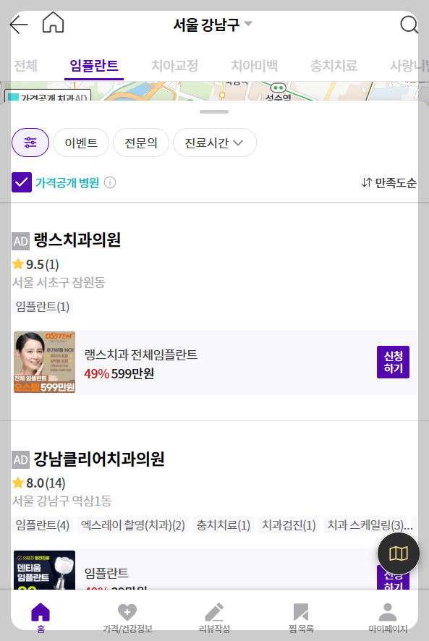Go back using the arrow icon

[x=17, y=24]
